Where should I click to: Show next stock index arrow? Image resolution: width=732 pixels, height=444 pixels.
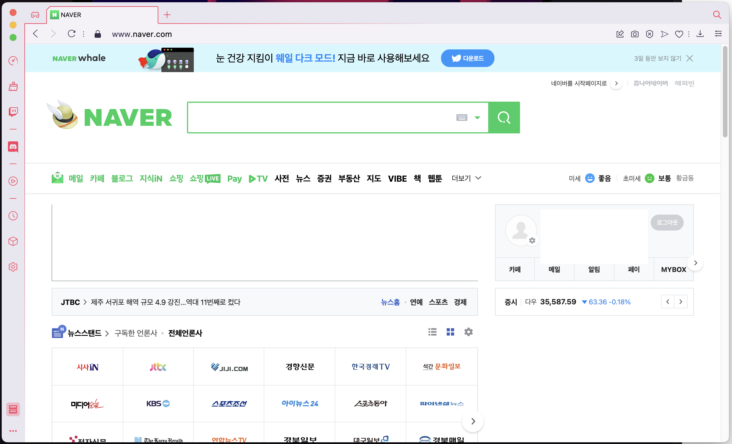coord(681,302)
